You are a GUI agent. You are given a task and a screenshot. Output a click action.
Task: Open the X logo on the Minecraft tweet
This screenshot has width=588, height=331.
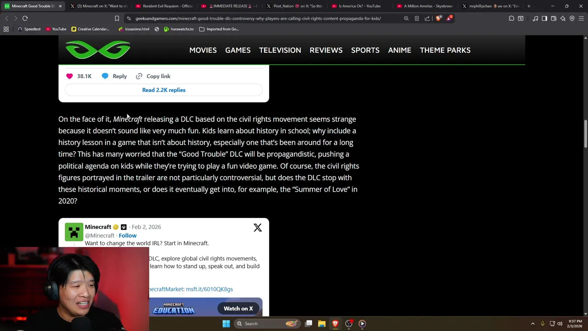tap(258, 228)
